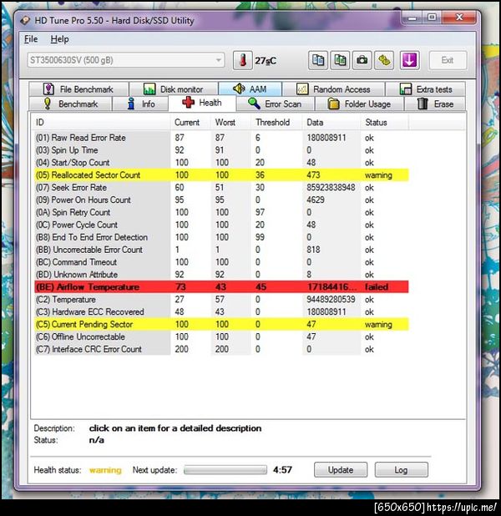Image resolution: width=501 pixels, height=516 pixels.
Task: Select the (BC) Command Timeout row
Action: [x=221, y=262]
